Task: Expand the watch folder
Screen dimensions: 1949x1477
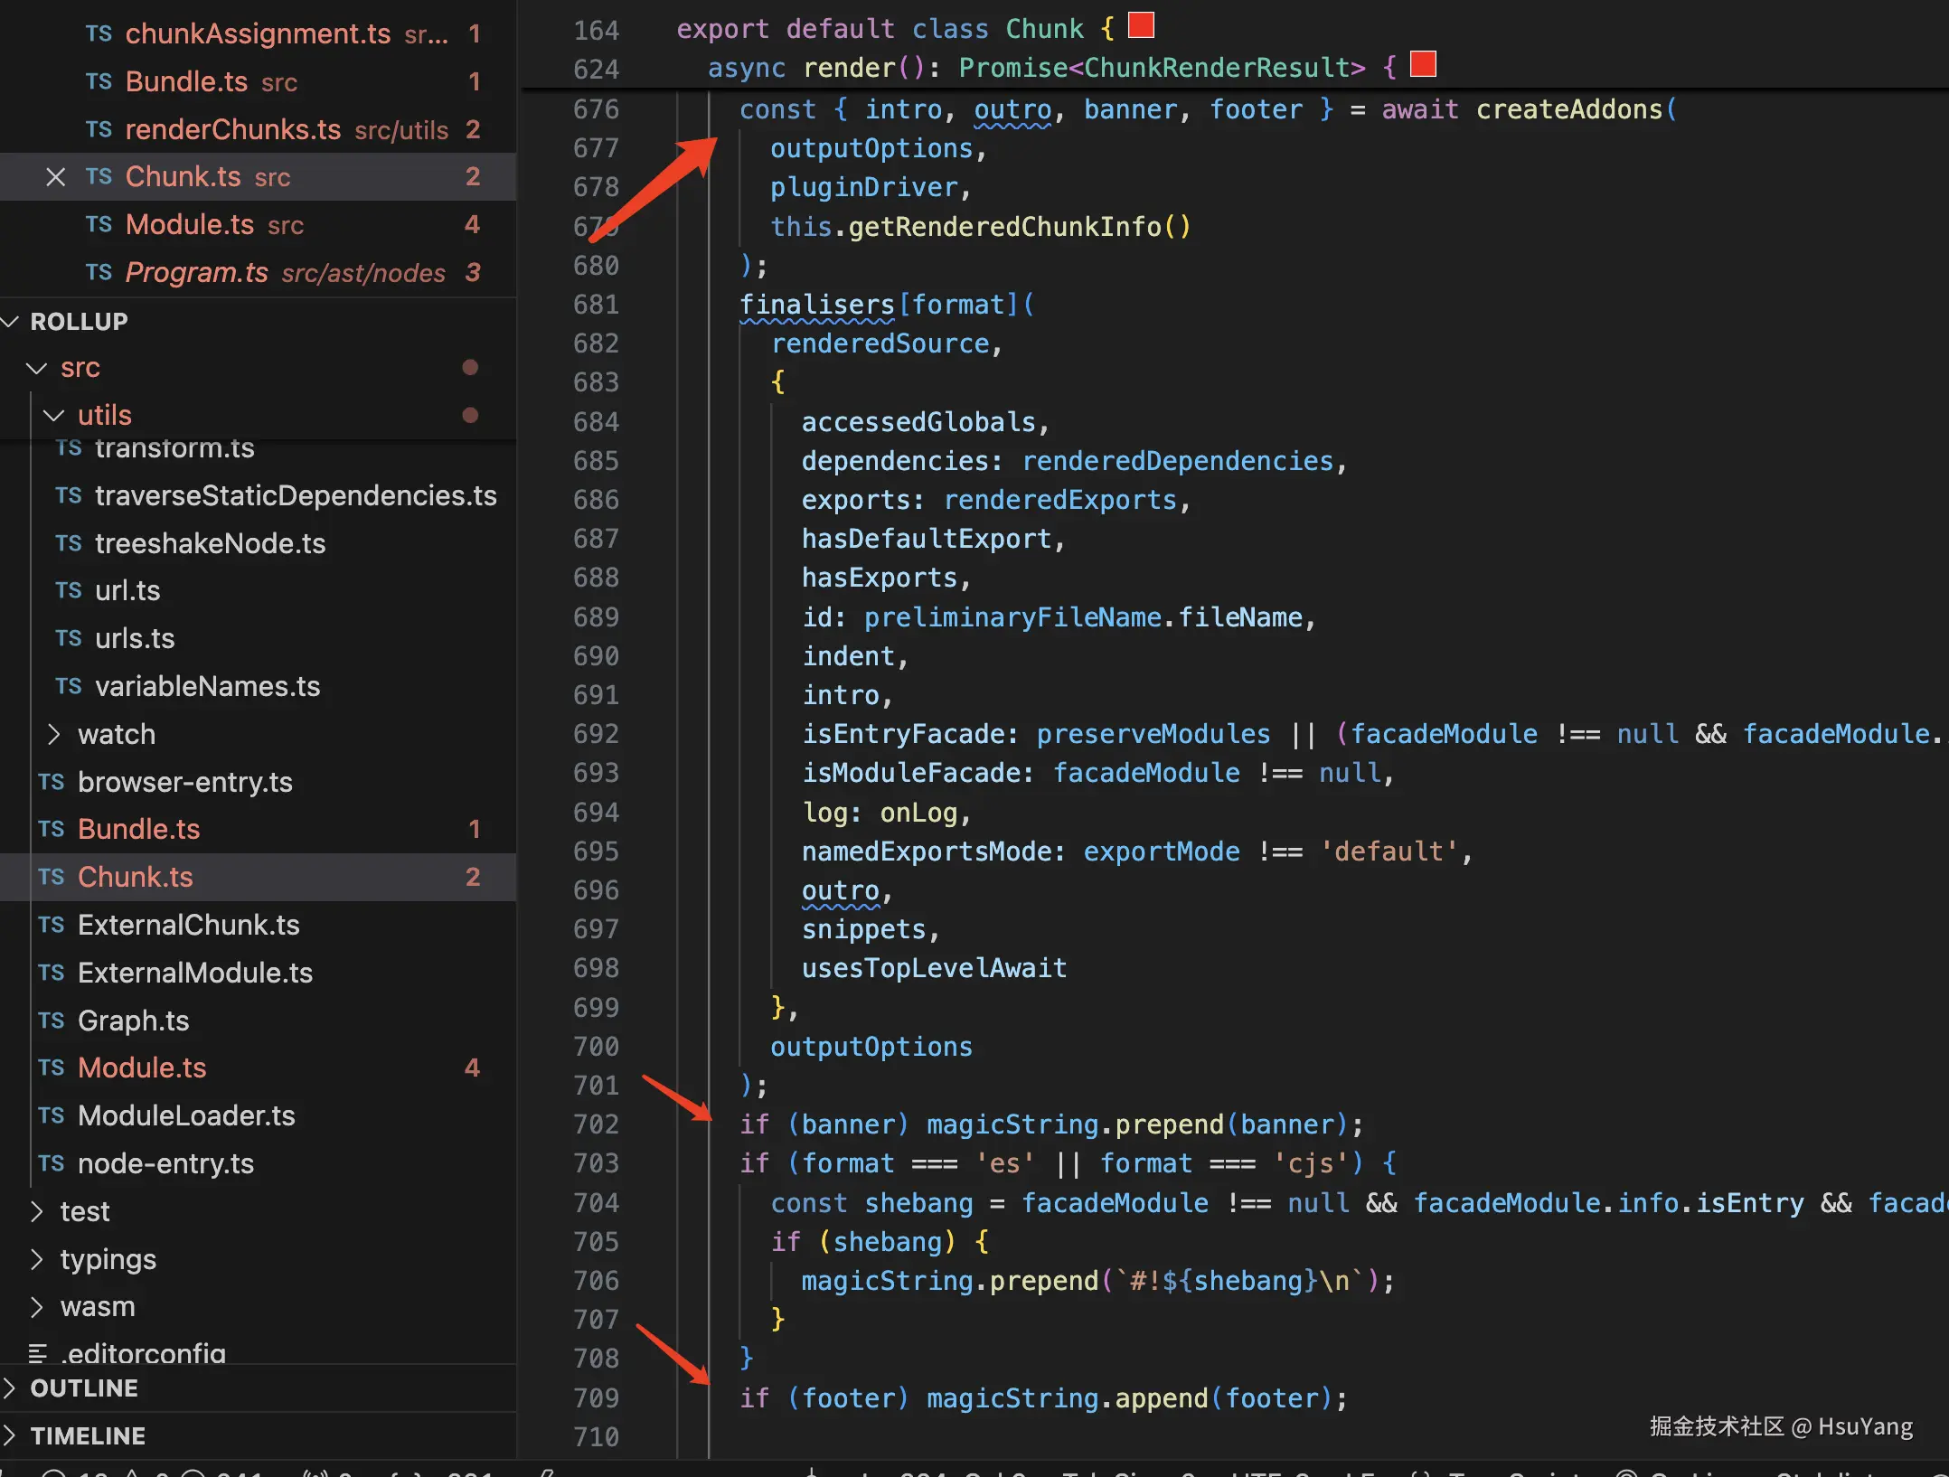Action: coord(54,734)
